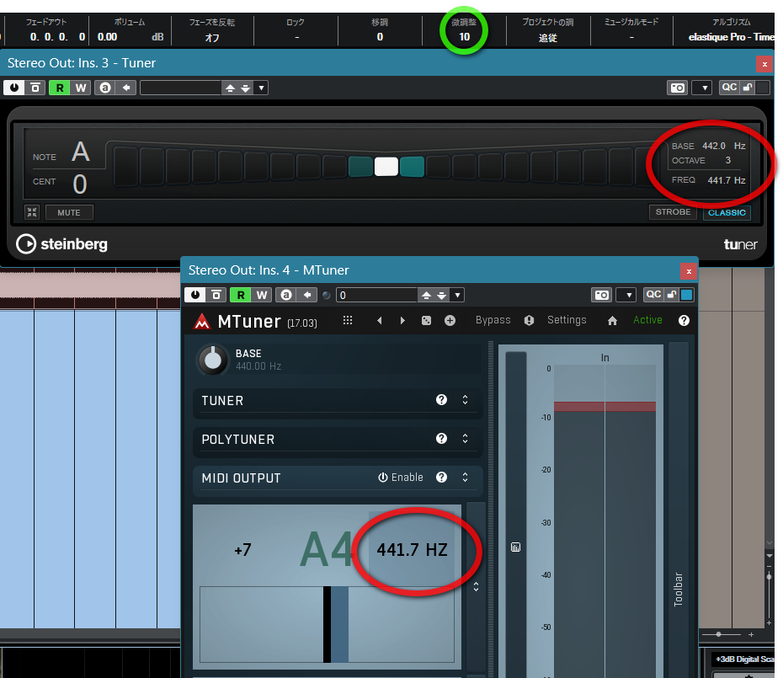783x678 pixels.
Task: Open help for the POLYTUNER section
Action: point(441,438)
